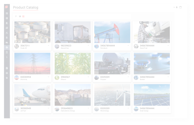The image size is (194, 125).
Task: Open the gavel tool sidebar item
Action: [7, 33]
